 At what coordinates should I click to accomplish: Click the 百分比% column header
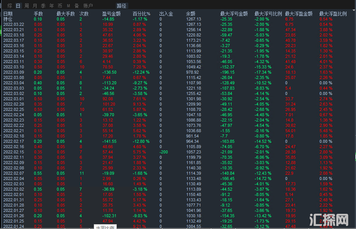[x=141, y=14]
